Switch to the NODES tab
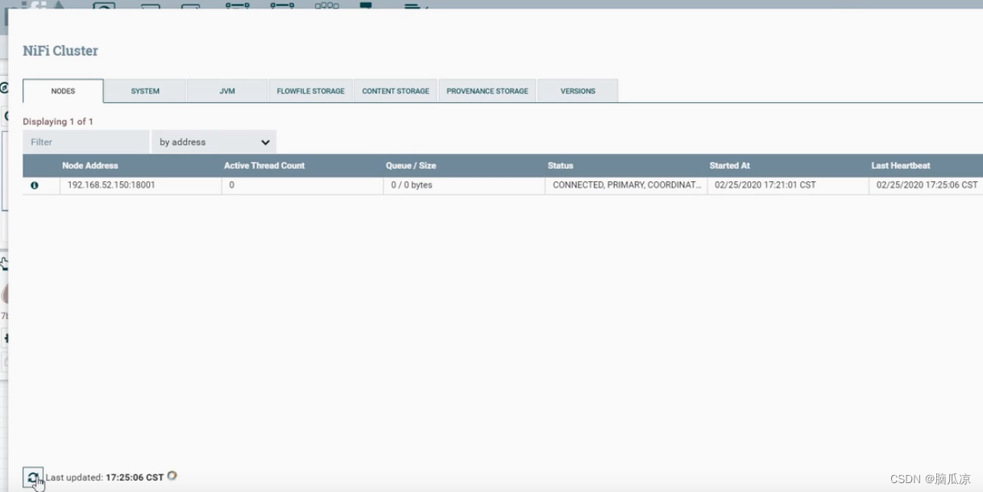This screenshot has height=492, width=983. click(x=63, y=91)
